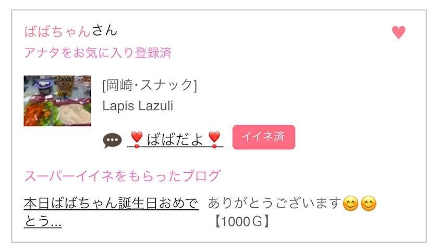Toggle the イイネ済 like button

[x=263, y=137]
